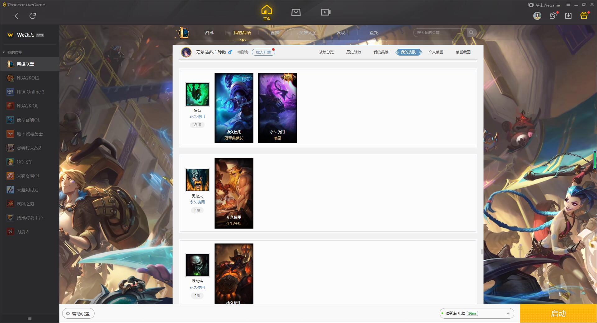Expand the 暗影岛 电信 server dropdown
Image resolution: width=597 pixels, height=323 pixels.
(x=476, y=313)
